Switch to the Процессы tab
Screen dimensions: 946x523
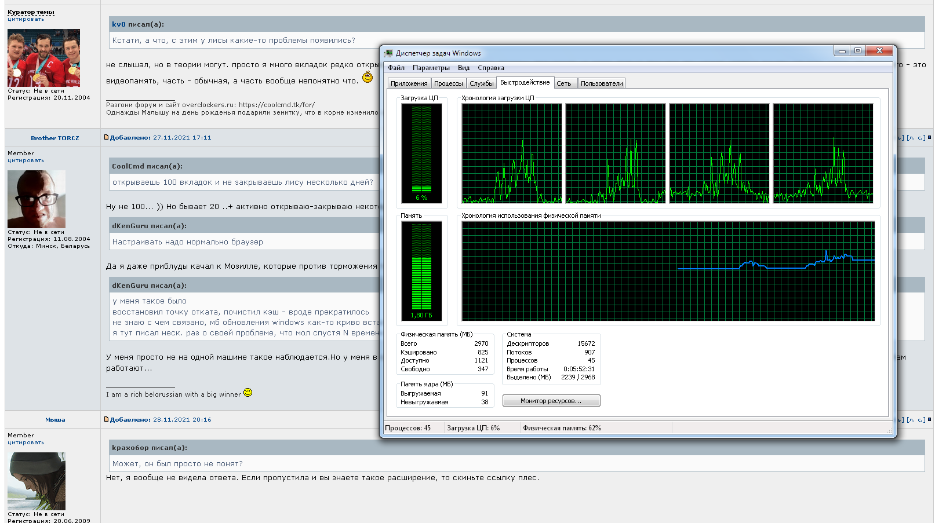click(x=449, y=83)
